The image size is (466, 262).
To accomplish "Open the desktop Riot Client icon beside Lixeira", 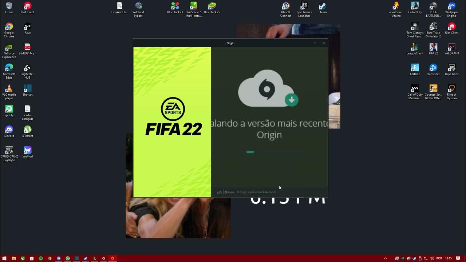I will click(27, 8).
